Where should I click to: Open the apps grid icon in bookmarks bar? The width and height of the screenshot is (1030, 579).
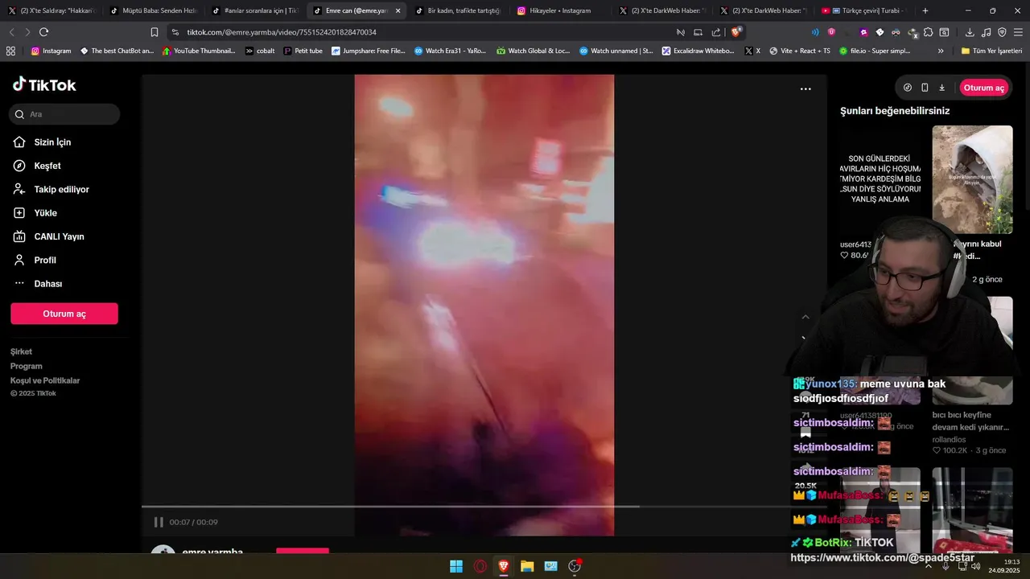tap(10, 51)
